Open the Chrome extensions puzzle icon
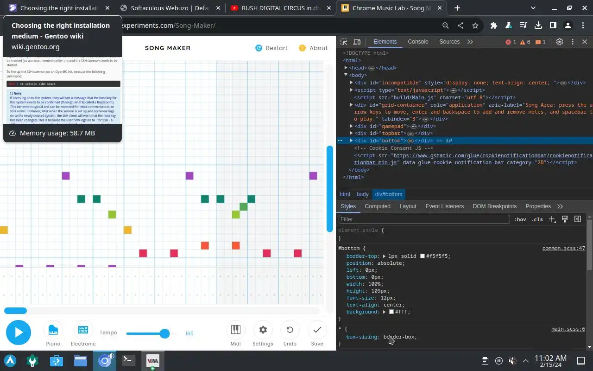593x371 pixels. pyautogui.click(x=493, y=26)
